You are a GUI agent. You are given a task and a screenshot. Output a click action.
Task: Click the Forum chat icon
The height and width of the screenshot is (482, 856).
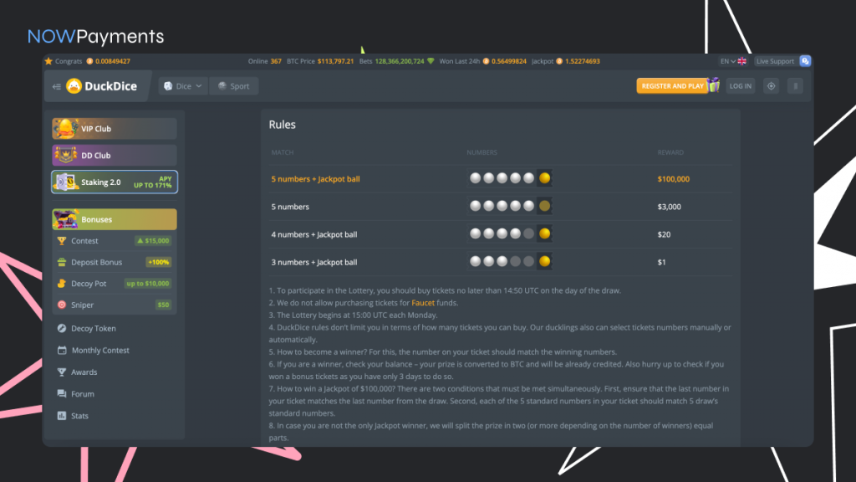click(62, 394)
